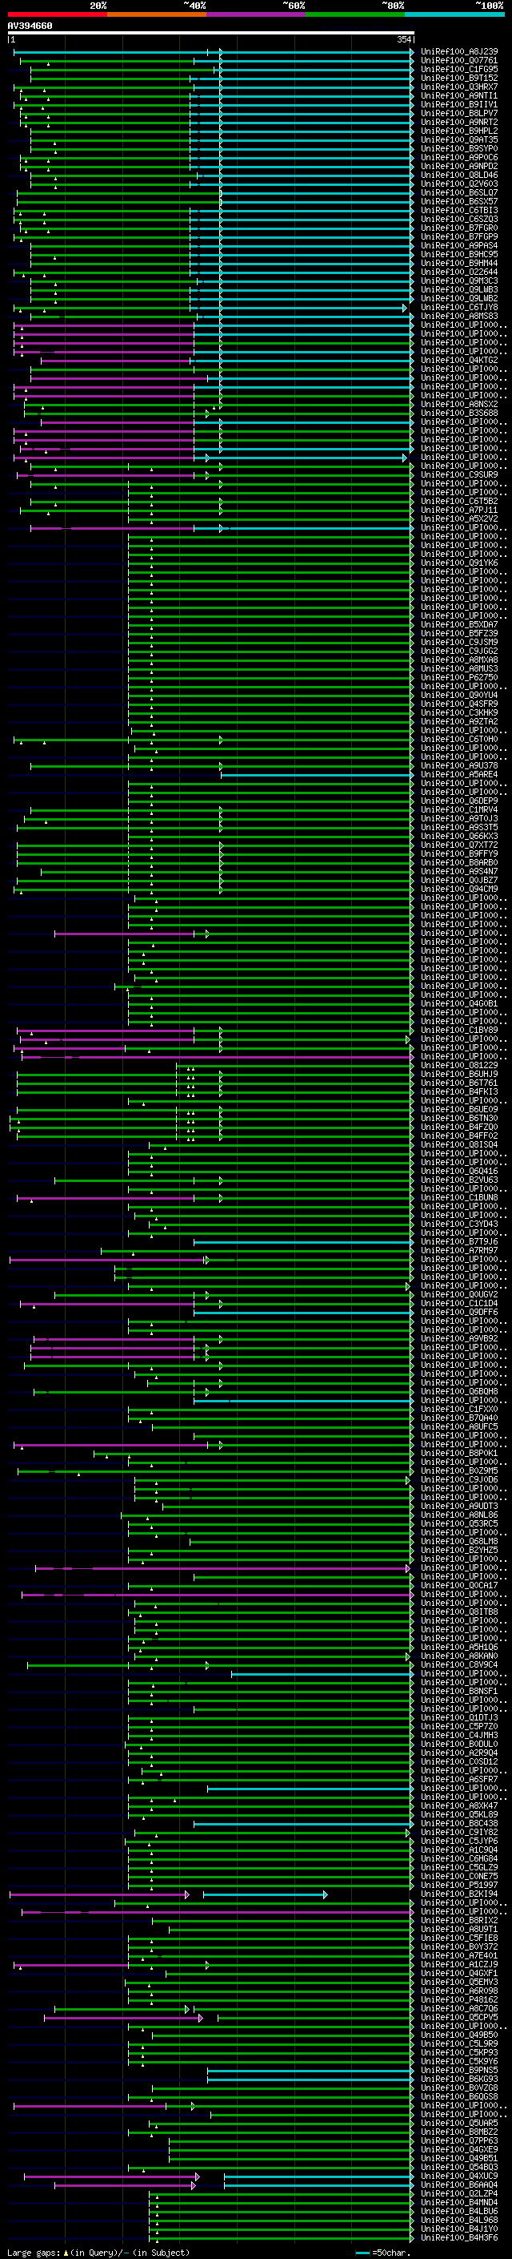The width and height of the screenshot is (512, 2259).
Task: Click the red 20% identity legend segment
Action: [x=57, y=14]
